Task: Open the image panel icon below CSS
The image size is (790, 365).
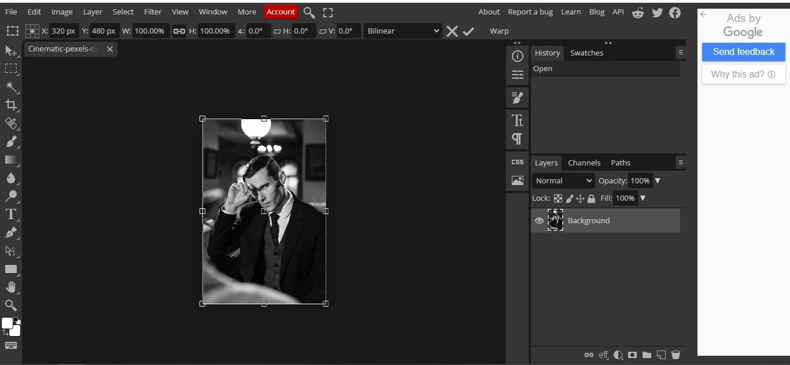Action: point(518,180)
